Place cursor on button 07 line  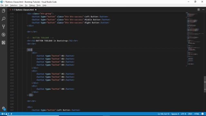point(55,80)
